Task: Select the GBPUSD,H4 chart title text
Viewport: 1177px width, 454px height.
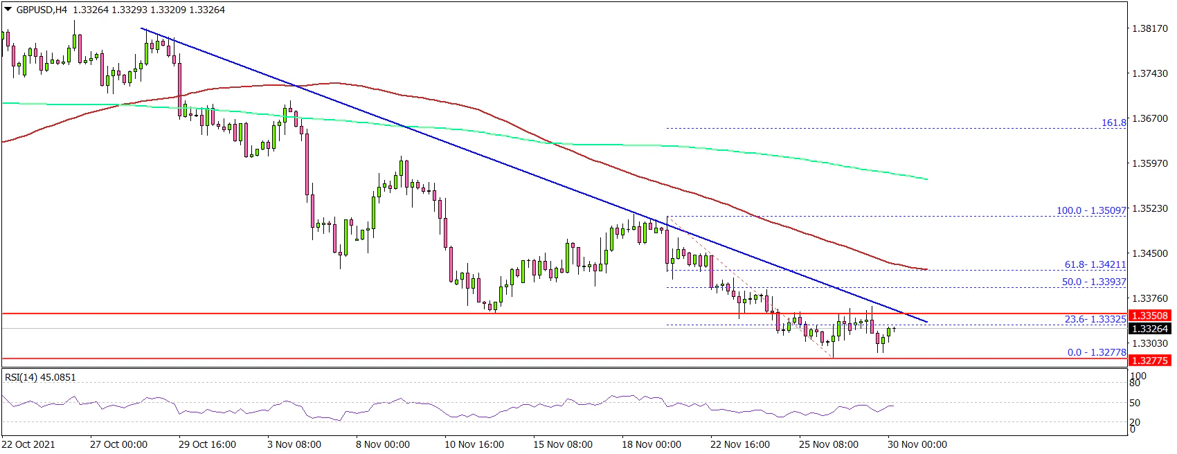Action: tap(39, 10)
